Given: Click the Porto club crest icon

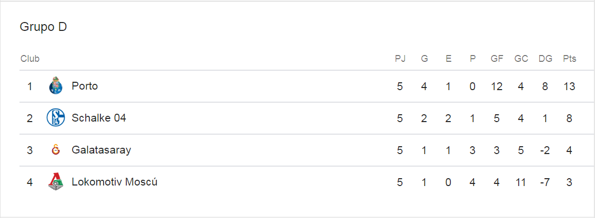Looking at the screenshot, I should coord(55,85).
